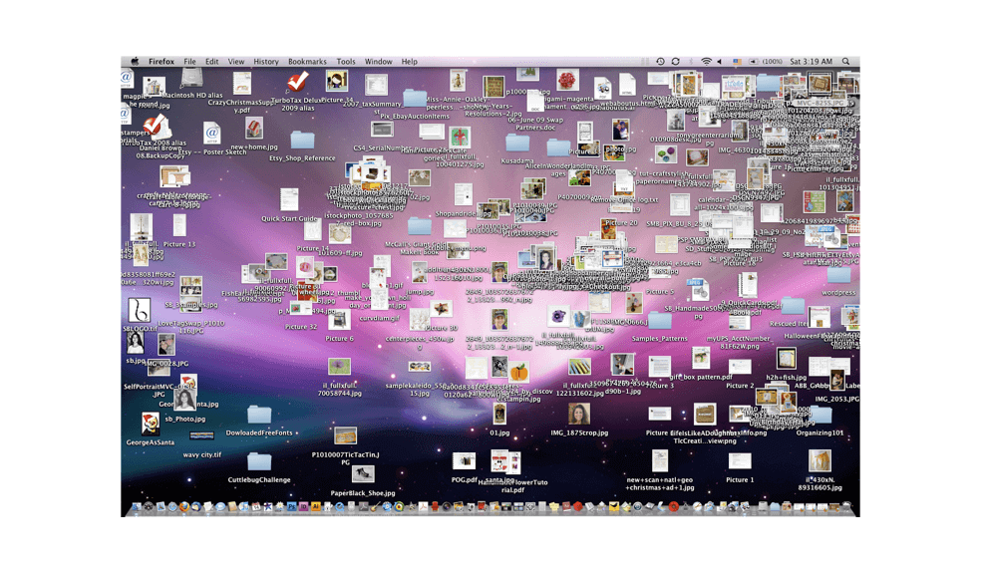This screenshot has height=573, width=982.
Task: Select the new+home.jpg file
Action: tap(253, 129)
